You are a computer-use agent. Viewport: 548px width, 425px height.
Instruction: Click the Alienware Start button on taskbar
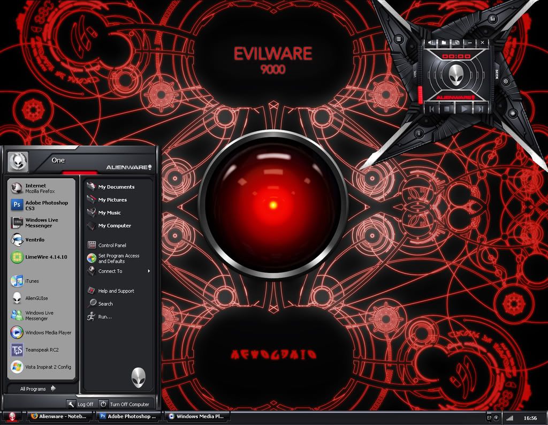12,416
